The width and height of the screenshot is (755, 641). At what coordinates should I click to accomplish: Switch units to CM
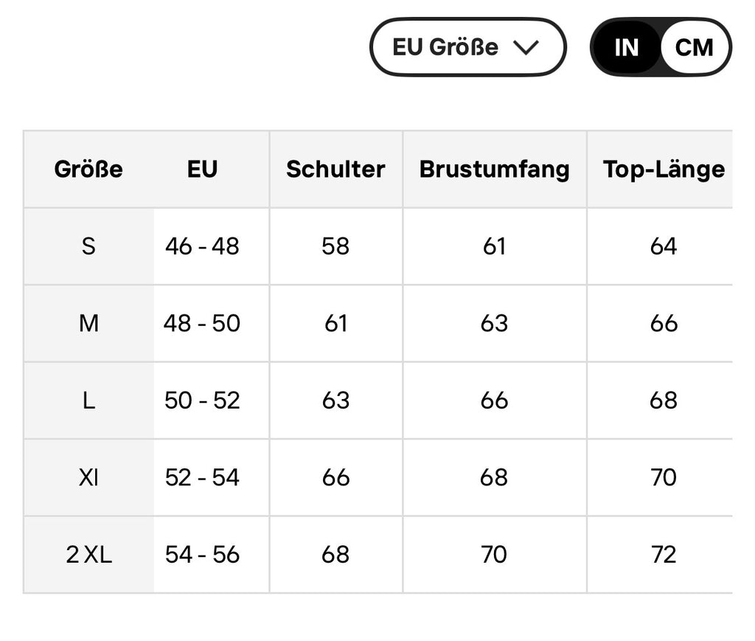694,47
